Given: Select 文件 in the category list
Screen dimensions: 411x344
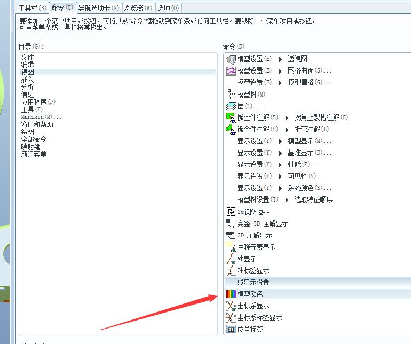Looking at the screenshot, I should [x=28, y=57].
